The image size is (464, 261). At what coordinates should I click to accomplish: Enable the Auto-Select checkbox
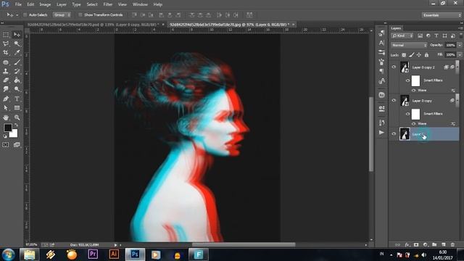[x=25, y=14]
